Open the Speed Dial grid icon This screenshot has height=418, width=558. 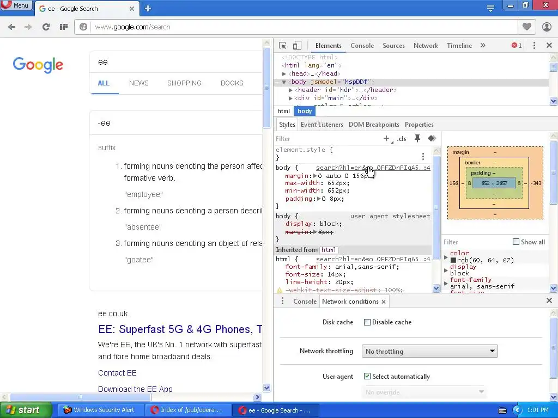pos(64,27)
